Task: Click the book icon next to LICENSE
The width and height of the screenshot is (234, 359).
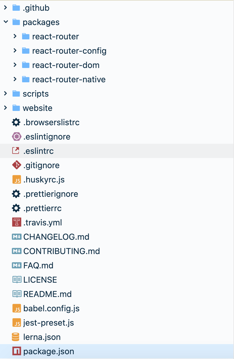Action: [16, 280]
